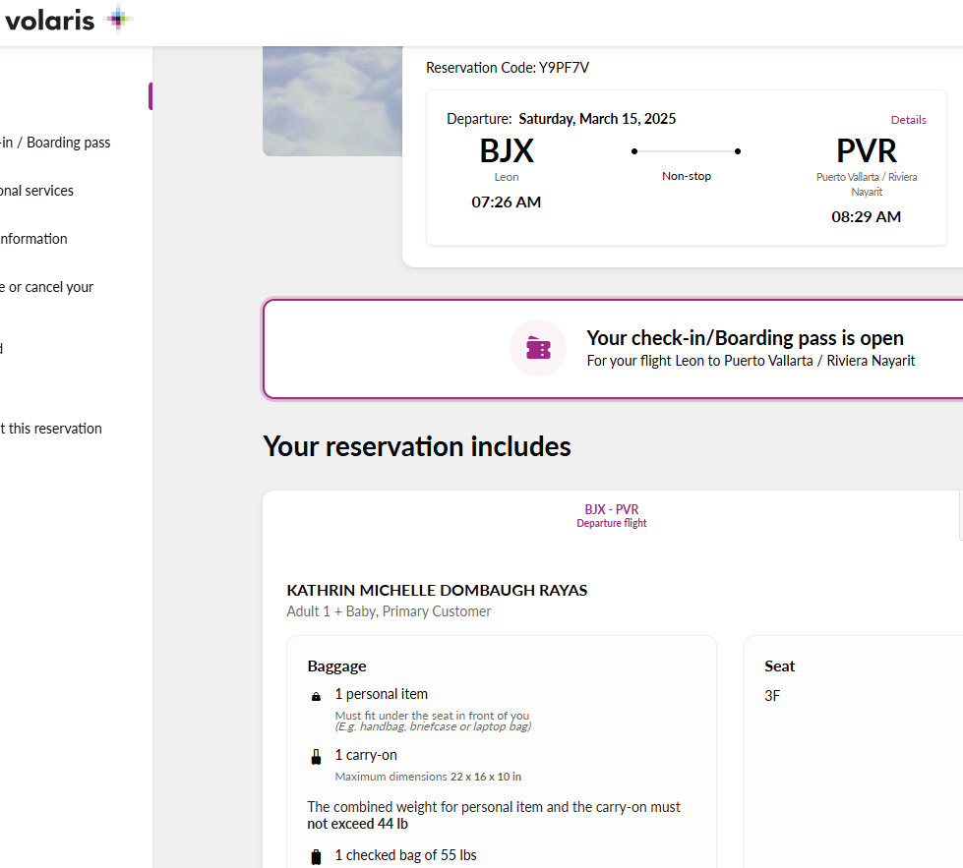Click the cloudy sky photo thumbnail

click(x=331, y=98)
